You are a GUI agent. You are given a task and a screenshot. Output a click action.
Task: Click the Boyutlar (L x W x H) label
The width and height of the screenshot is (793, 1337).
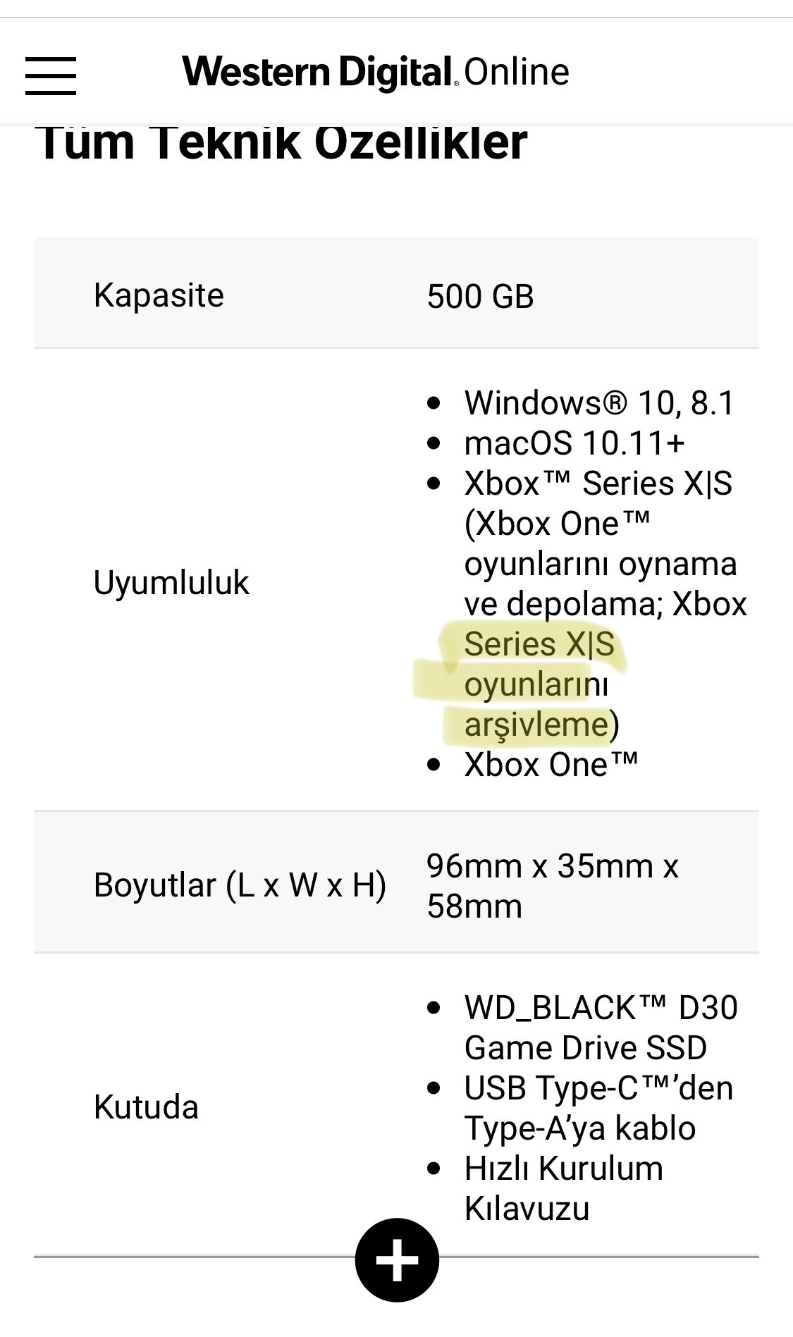[240, 885]
